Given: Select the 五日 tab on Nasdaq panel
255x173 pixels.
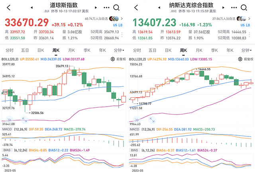Looking at the screenshot, I should pyautogui.click(x=152, y=51).
